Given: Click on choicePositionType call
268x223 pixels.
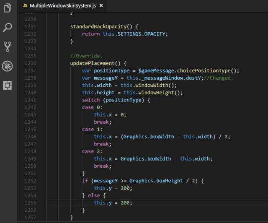Looking at the screenshot, I should (204, 71).
